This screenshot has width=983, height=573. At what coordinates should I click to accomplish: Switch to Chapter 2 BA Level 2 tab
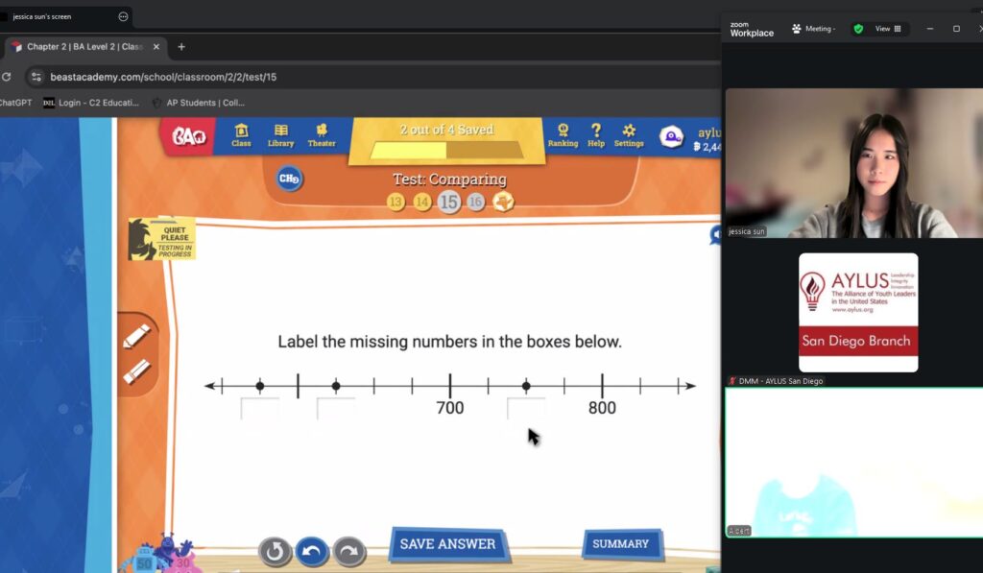(x=79, y=47)
